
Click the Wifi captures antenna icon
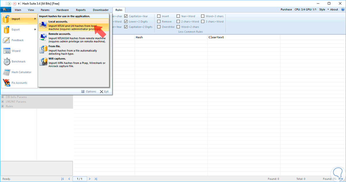pos(44,62)
